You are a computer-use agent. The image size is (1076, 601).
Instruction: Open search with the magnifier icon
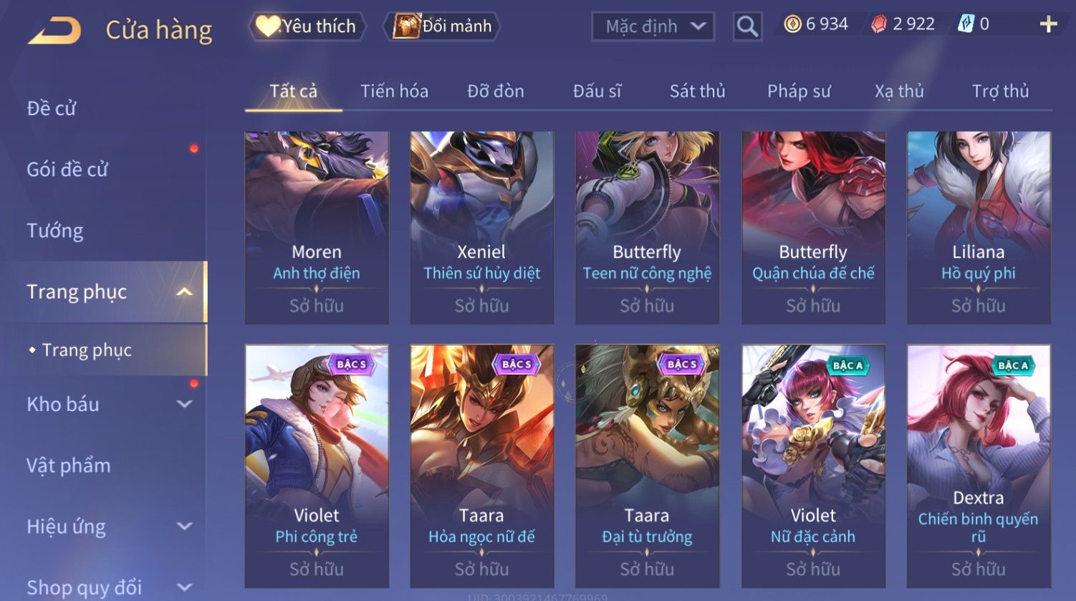pos(747,27)
